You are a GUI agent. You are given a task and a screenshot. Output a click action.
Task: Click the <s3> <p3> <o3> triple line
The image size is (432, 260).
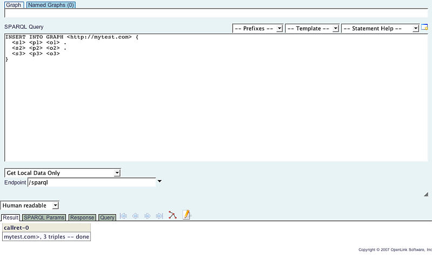click(x=36, y=53)
